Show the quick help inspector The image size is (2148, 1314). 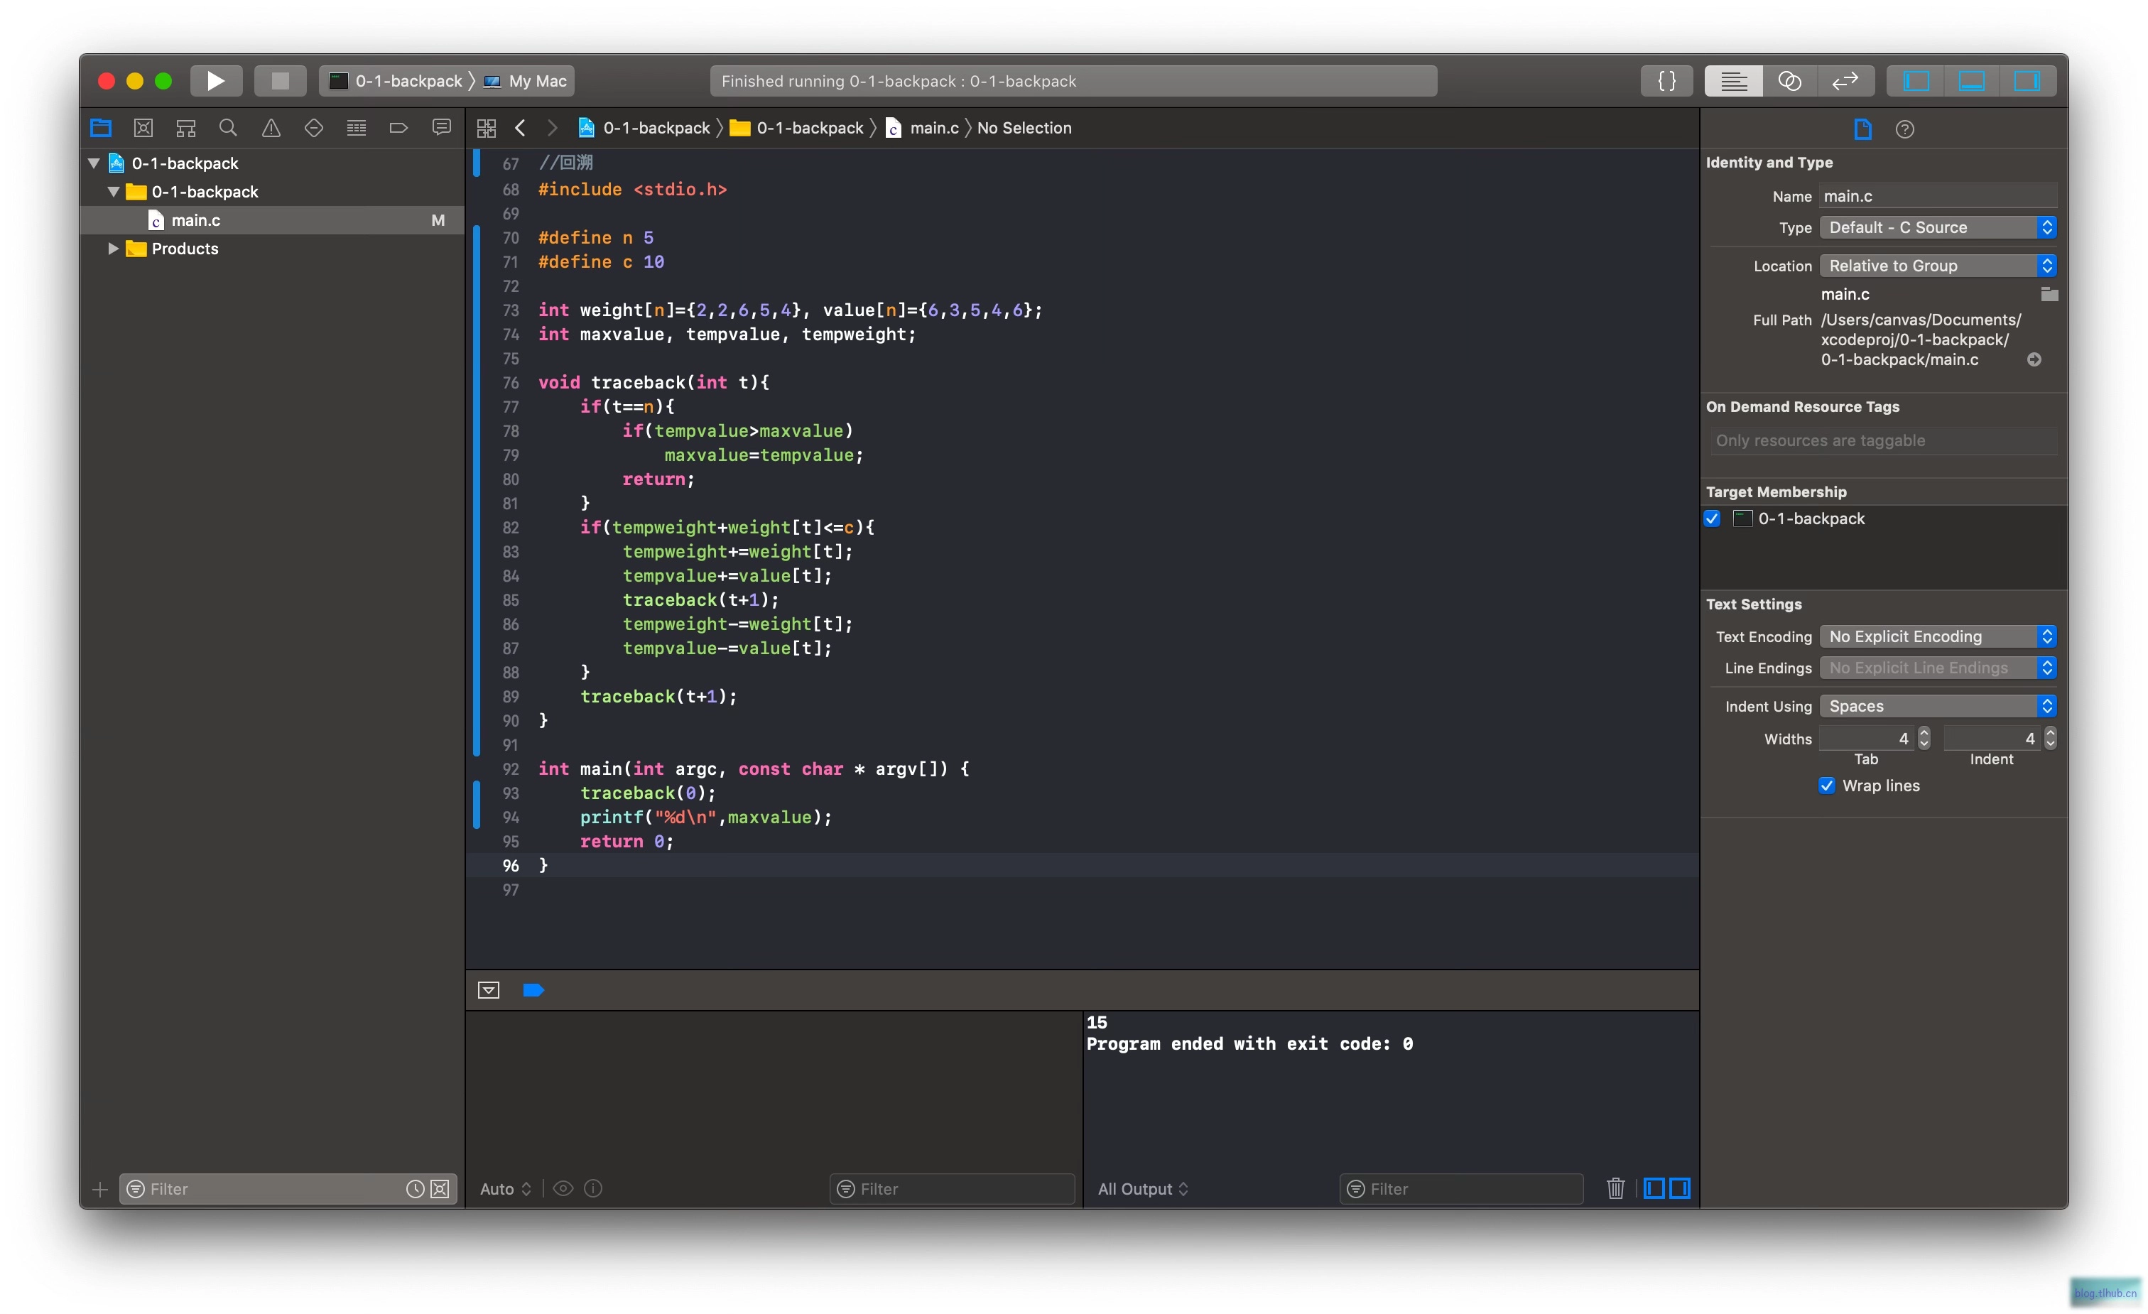point(1905,129)
